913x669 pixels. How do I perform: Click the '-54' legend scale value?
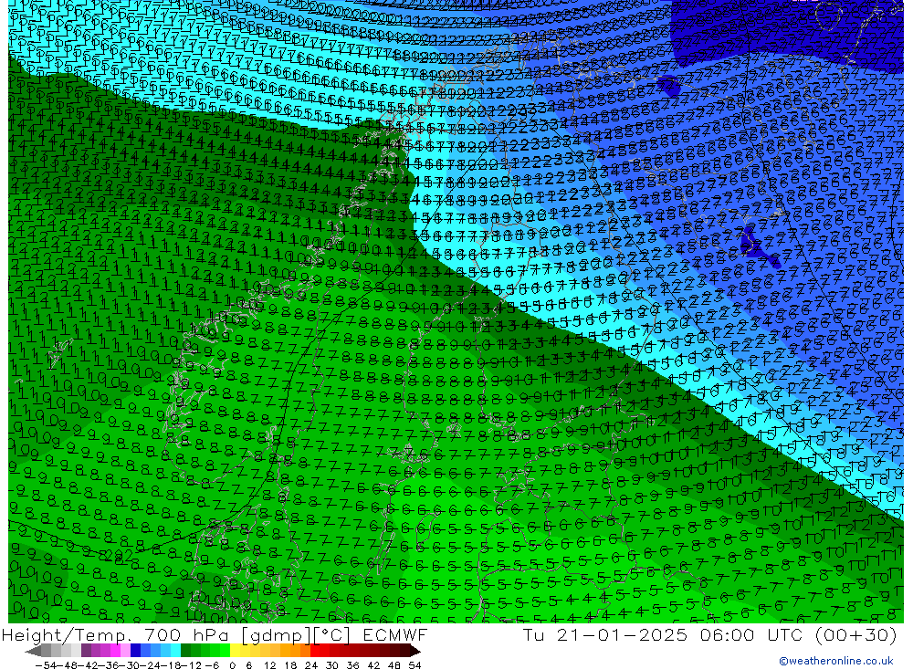click(46, 665)
